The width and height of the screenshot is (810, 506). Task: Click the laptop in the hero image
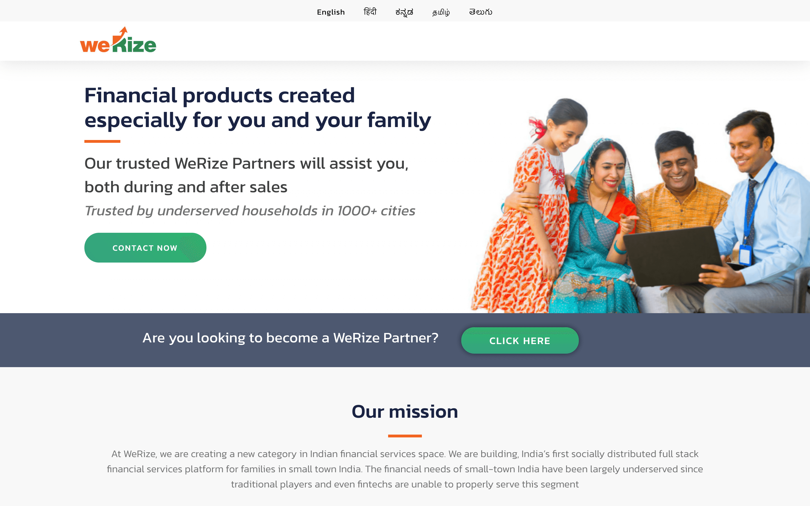671,256
